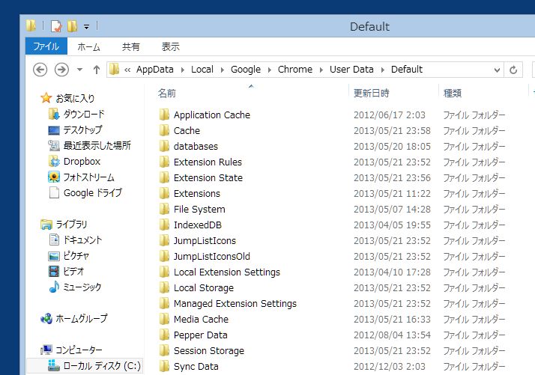Go forward with the Forward arrow button
This screenshot has width=535, height=375.
pos(61,70)
